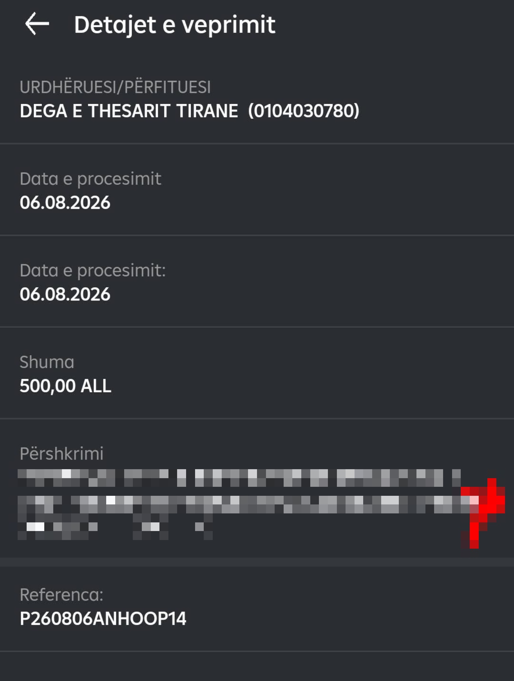Tap the first Data e procesimit label
This screenshot has width=514, height=681.
pyautogui.click(x=90, y=179)
